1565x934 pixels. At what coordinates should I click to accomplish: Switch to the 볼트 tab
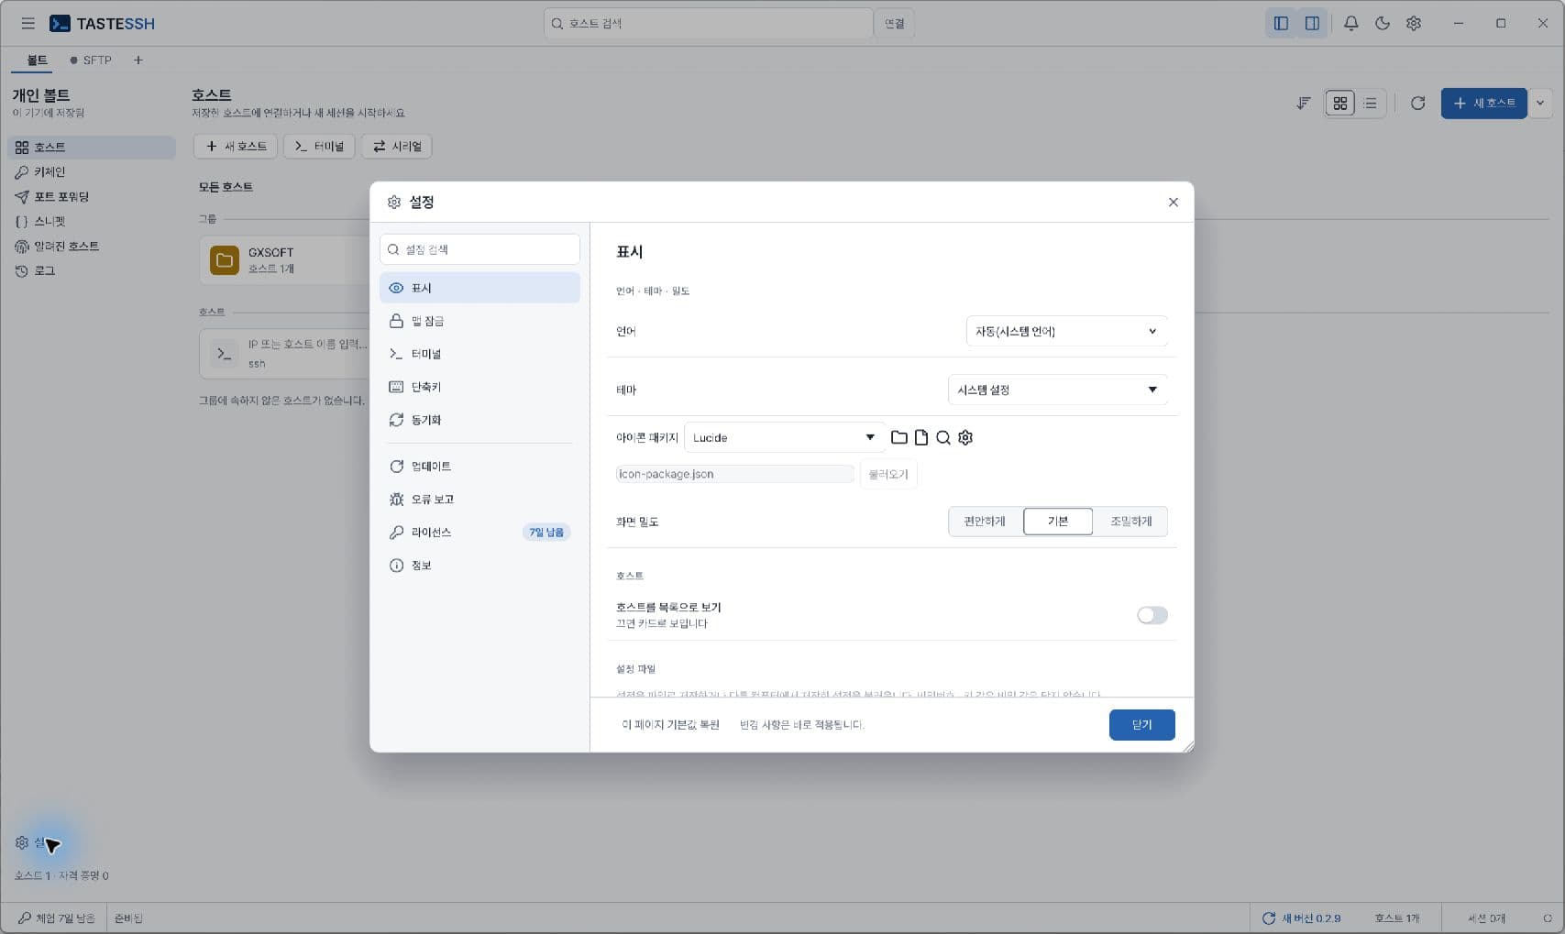click(37, 60)
